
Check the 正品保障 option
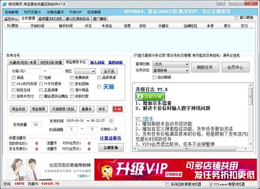point(41,90)
